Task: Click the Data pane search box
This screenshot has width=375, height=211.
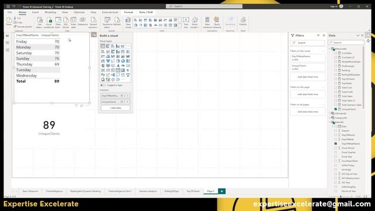Action: pos(346,43)
